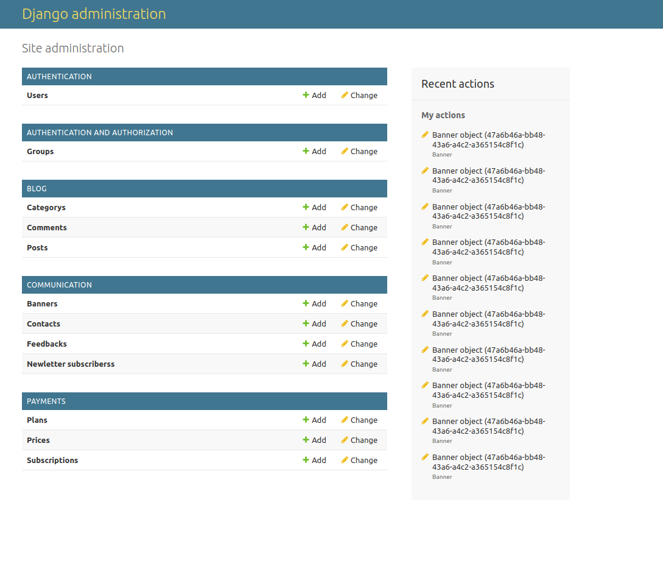Go to the Communication section header

pos(59,285)
